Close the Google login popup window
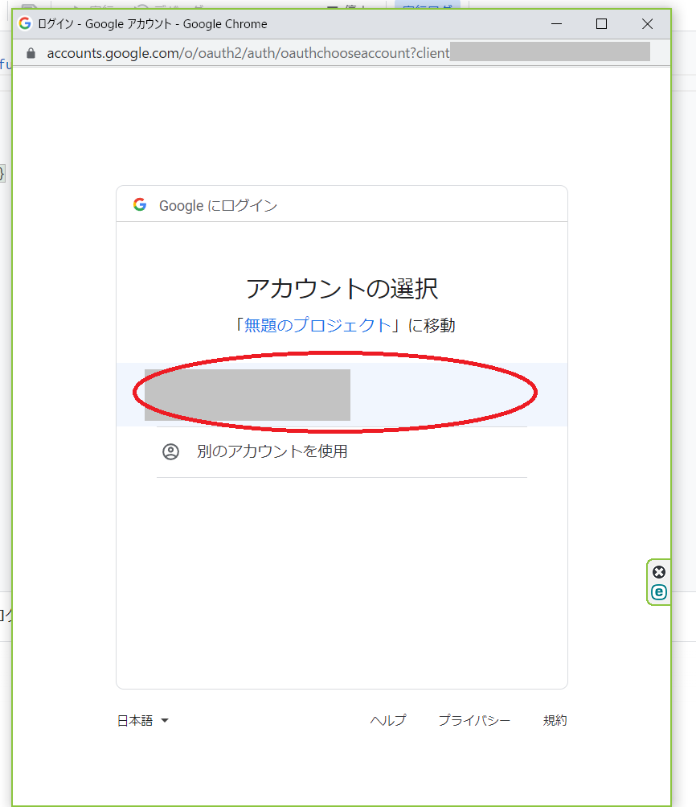 647,24
